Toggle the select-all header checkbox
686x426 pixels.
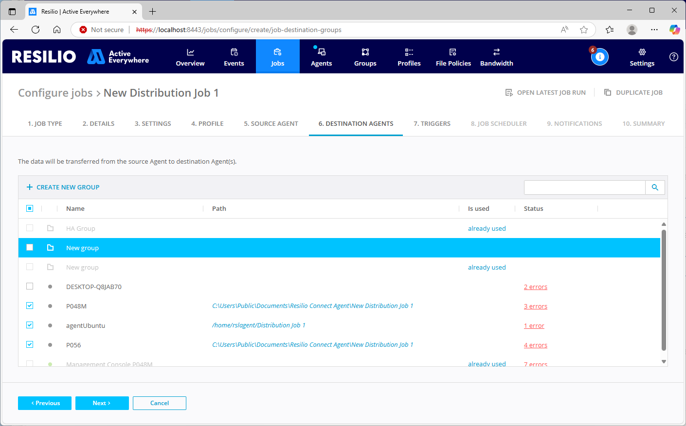(x=30, y=208)
